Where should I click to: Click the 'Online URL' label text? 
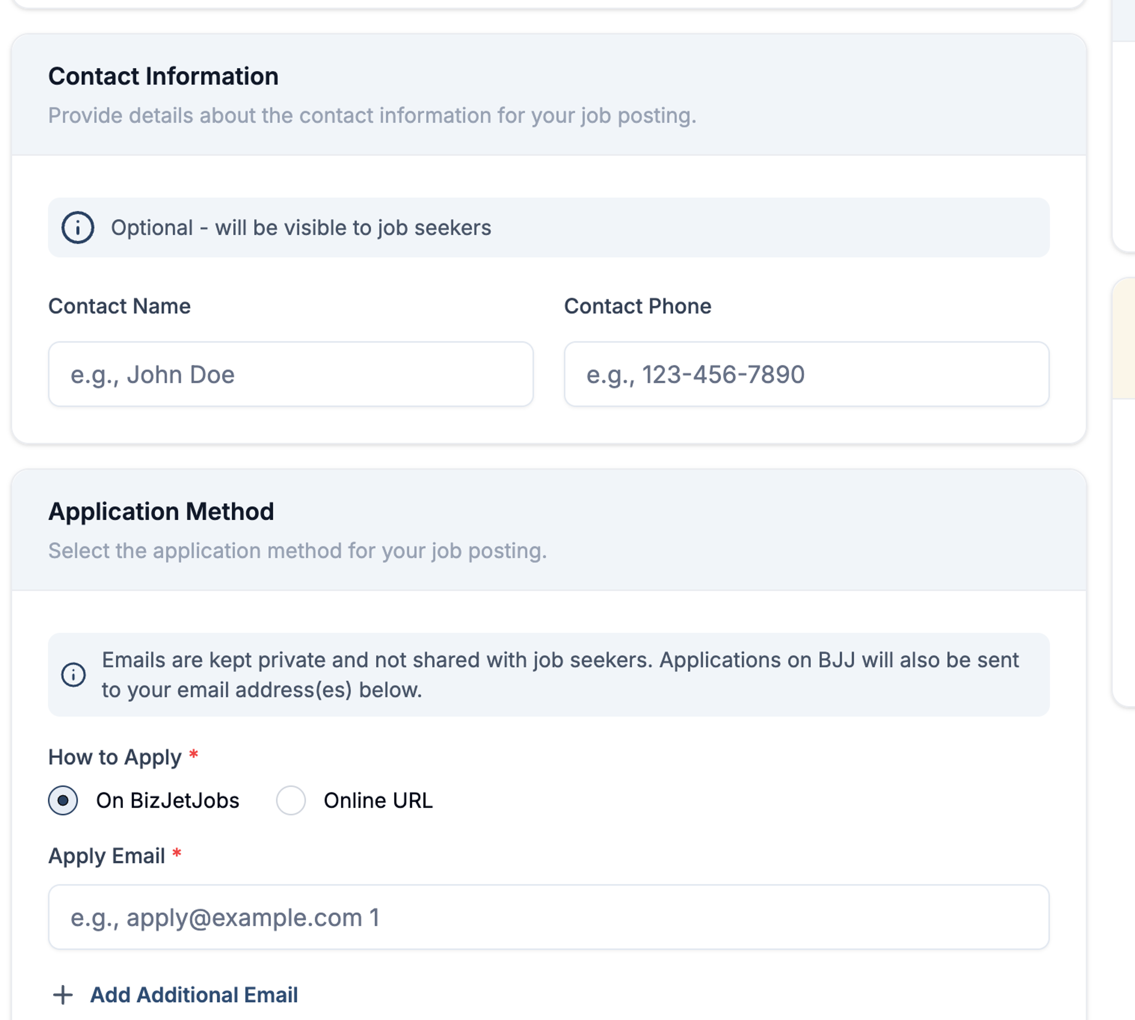pos(378,800)
